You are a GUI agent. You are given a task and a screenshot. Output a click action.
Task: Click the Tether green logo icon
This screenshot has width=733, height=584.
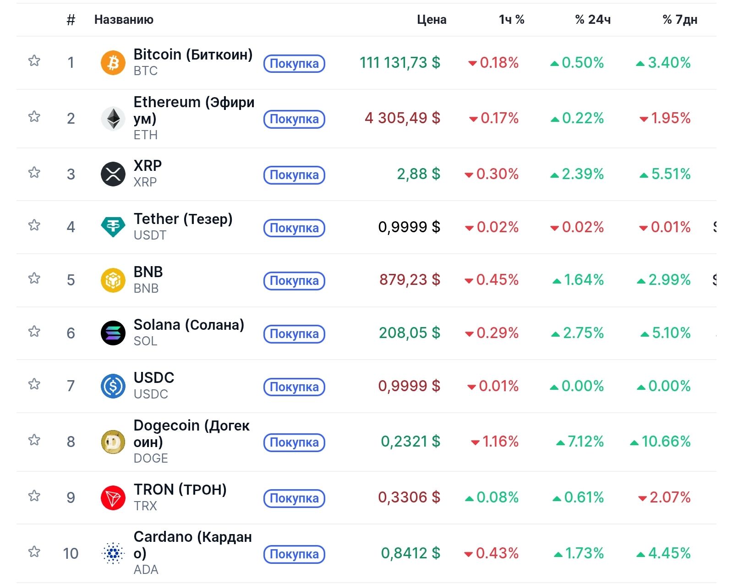point(113,227)
